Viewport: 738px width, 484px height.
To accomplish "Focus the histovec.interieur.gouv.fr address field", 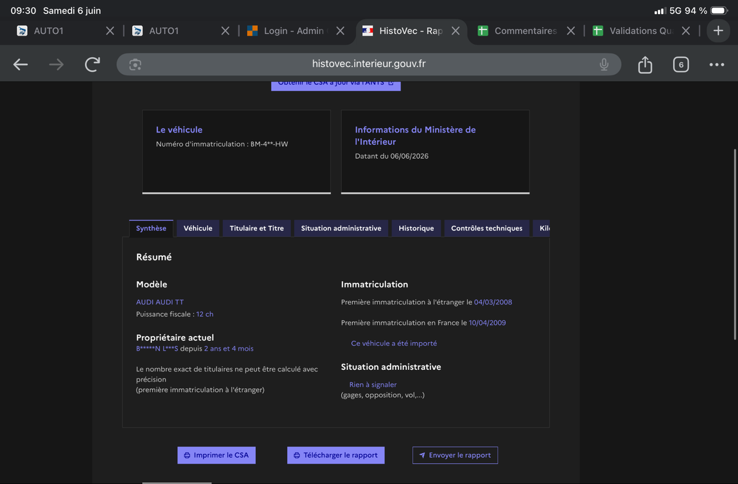I will click(369, 64).
